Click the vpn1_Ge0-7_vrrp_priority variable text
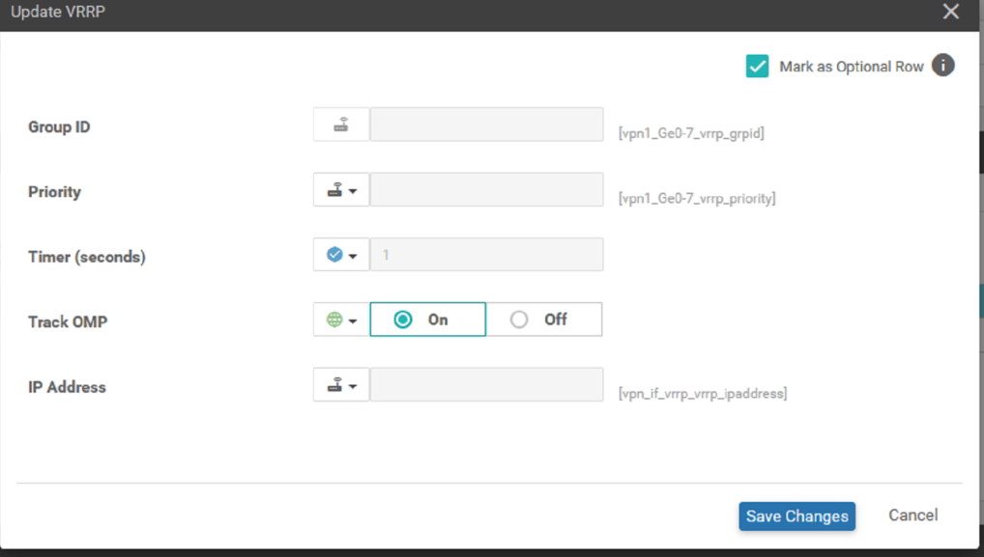The height and width of the screenshot is (557, 984). [x=697, y=199]
